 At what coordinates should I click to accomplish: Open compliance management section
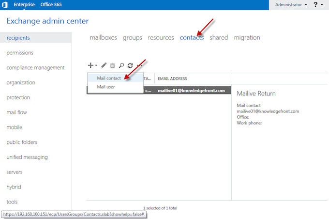[35, 68]
